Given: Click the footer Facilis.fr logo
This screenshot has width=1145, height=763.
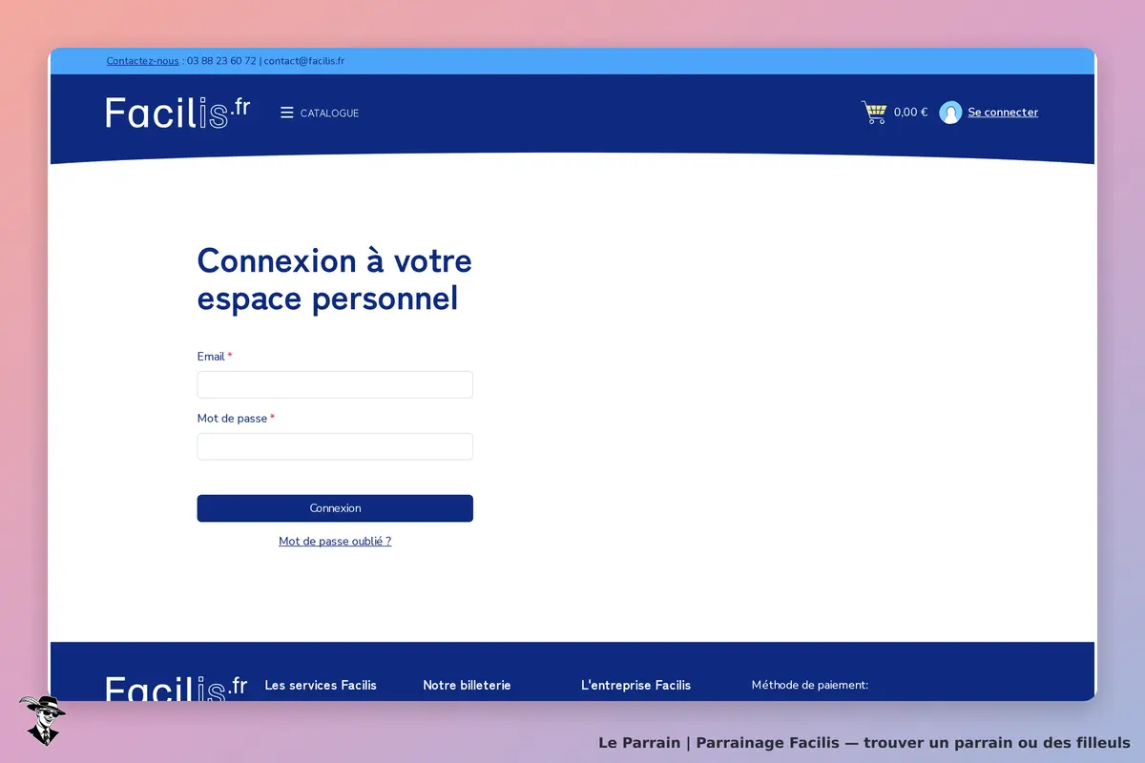Looking at the screenshot, I should pyautogui.click(x=177, y=689).
